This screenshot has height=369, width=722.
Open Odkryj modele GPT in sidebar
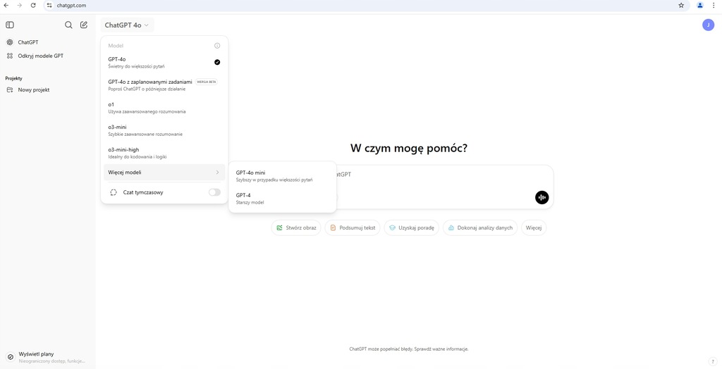(x=48, y=56)
